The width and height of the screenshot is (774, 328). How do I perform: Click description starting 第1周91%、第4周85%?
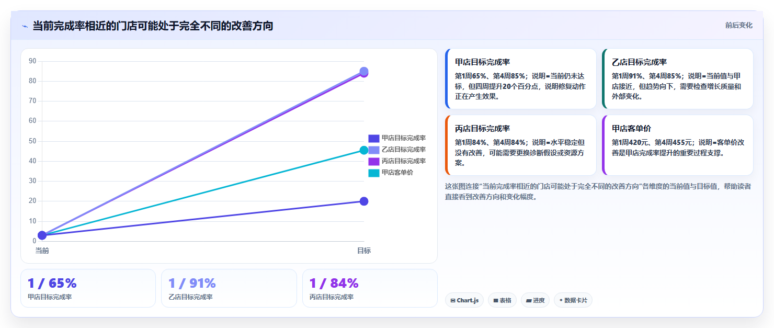677,86
